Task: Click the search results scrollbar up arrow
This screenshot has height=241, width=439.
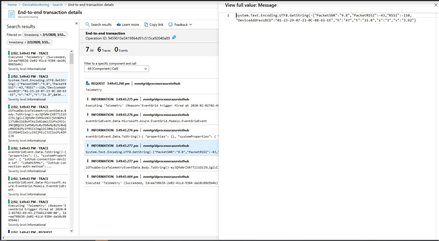Action: 72,51
